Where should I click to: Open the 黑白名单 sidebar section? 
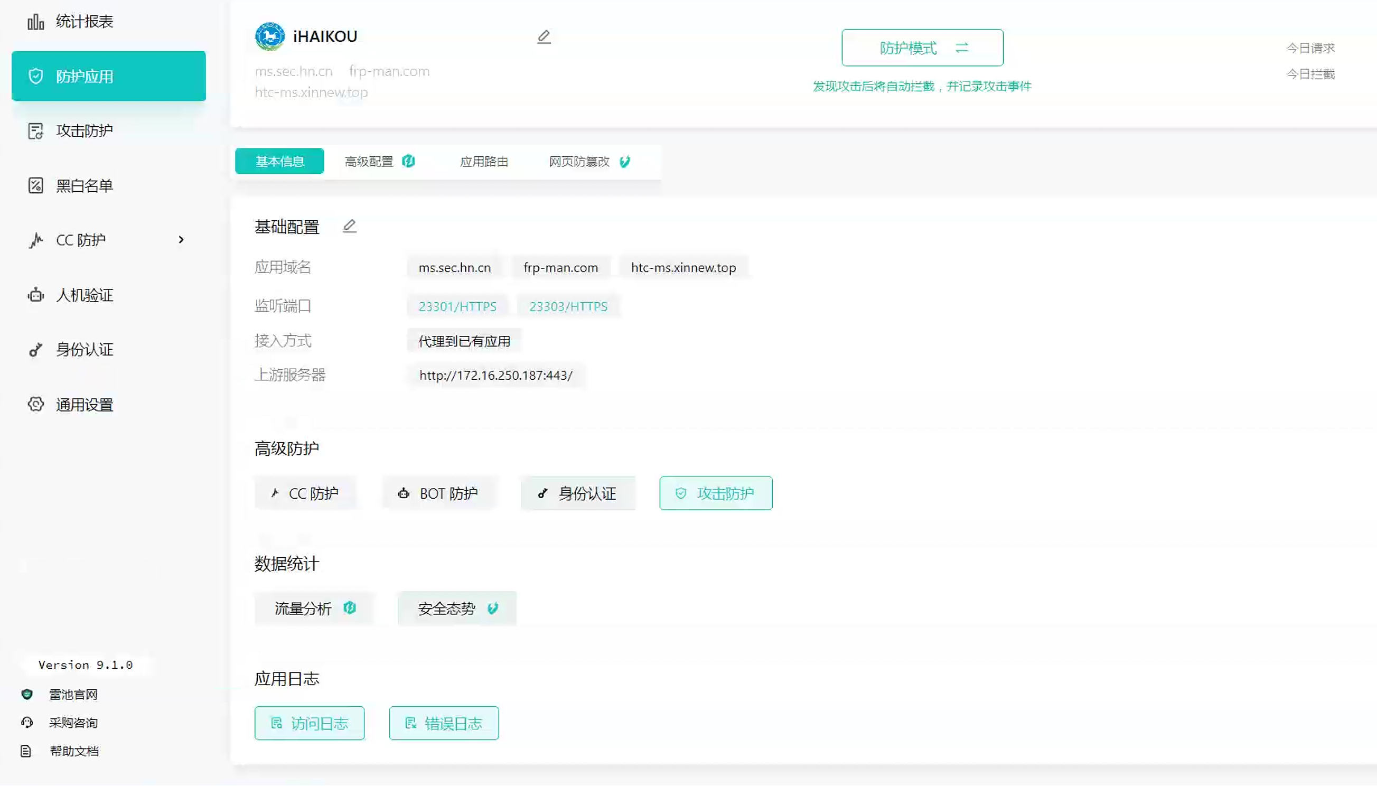tap(84, 185)
